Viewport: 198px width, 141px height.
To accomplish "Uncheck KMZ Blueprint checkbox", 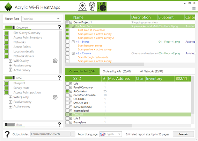I will pyautogui.click(x=6, y=83).
